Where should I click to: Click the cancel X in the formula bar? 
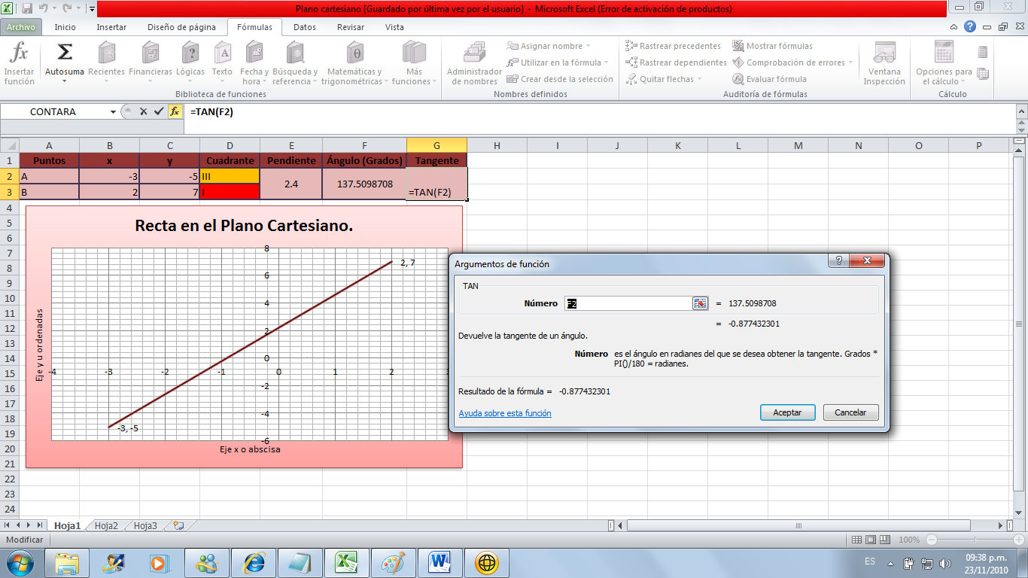pos(142,111)
